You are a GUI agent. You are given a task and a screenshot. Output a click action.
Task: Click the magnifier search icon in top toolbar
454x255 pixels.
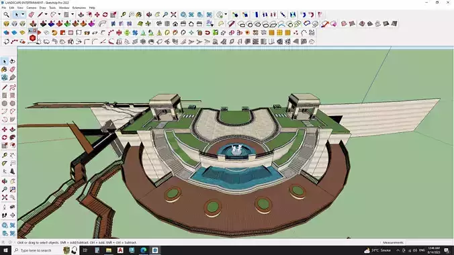(x=6, y=15)
